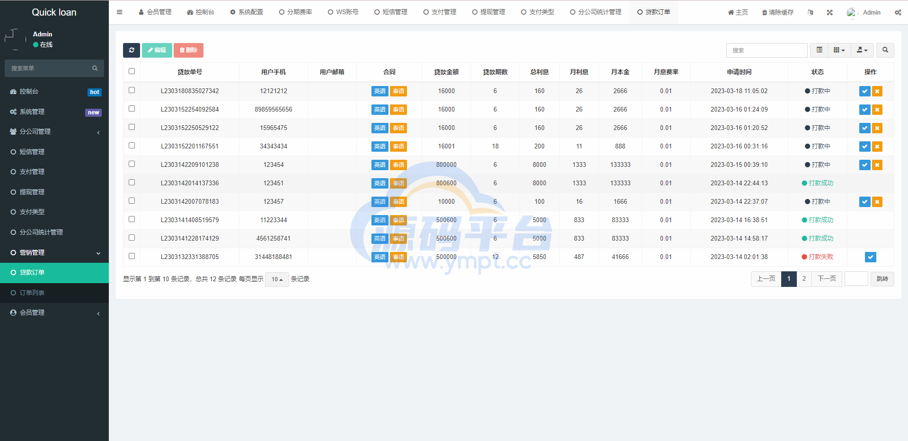Click blue check for order L2303152250529122
The width and height of the screenshot is (908, 441).
pyautogui.click(x=865, y=128)
